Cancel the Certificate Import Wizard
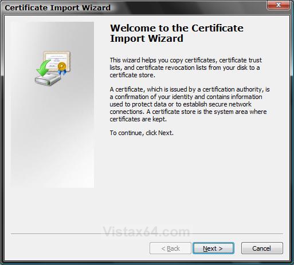294x265 pixels. 262,248
